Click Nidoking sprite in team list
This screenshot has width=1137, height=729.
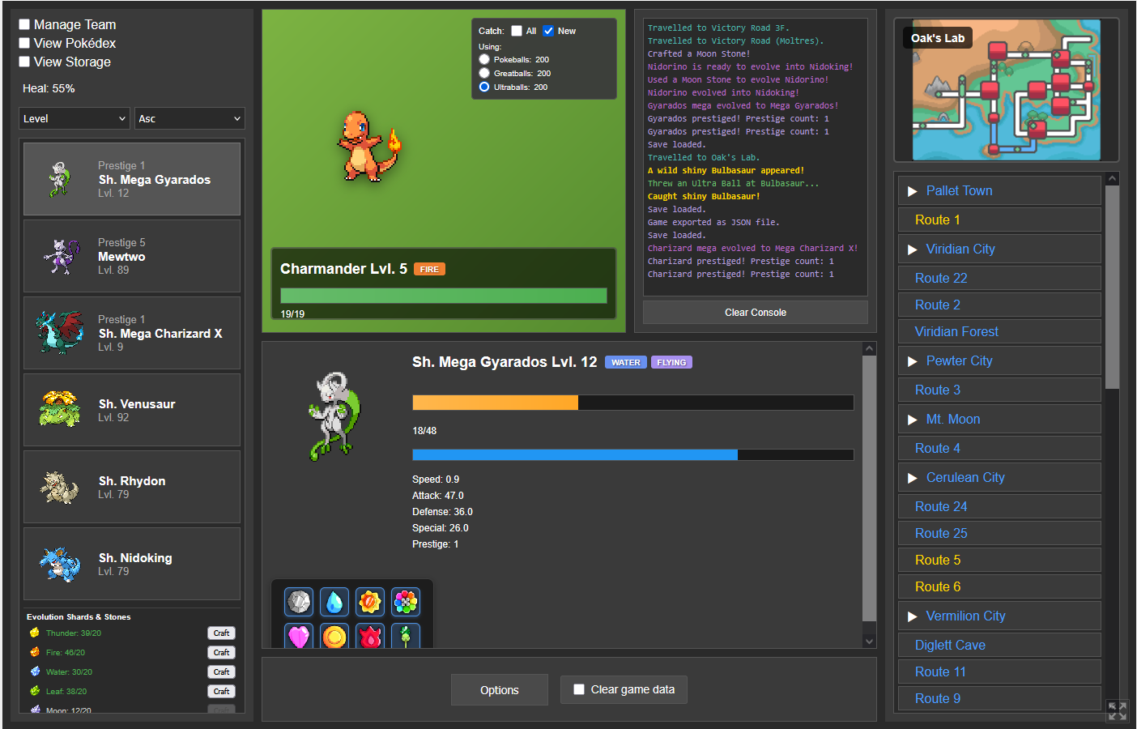tap(60, 564)
